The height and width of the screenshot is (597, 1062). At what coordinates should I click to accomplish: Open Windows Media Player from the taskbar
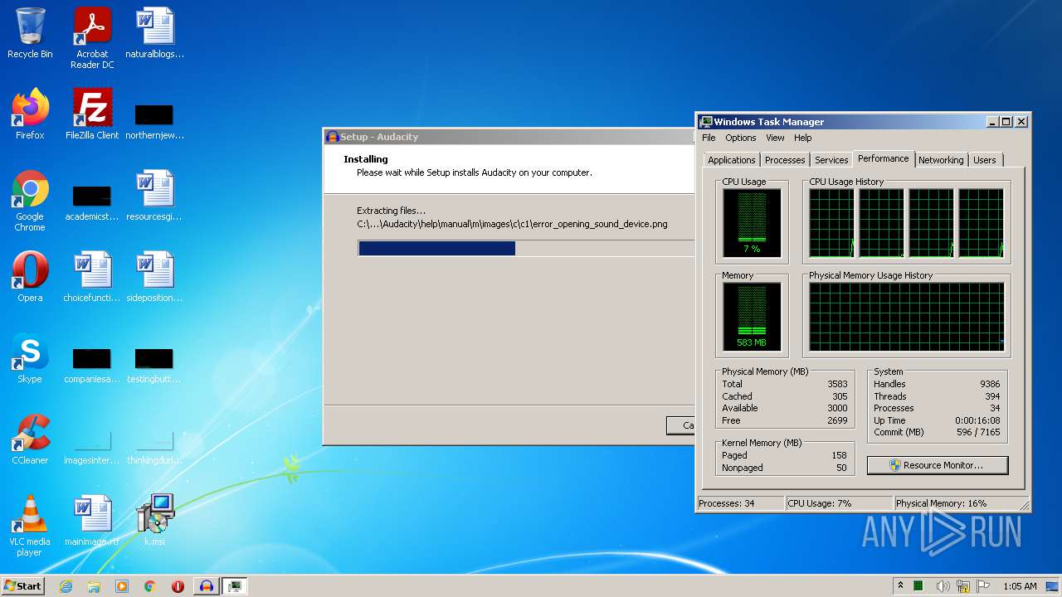point(122,586)
